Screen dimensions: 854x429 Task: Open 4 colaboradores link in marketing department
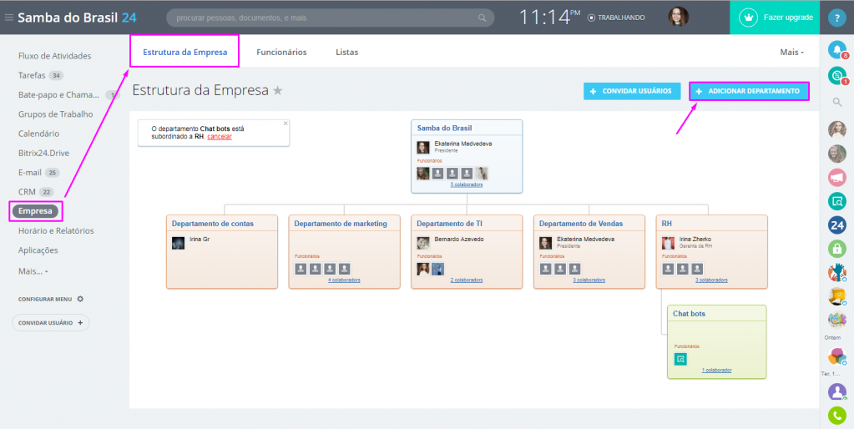tap(344, 280)
